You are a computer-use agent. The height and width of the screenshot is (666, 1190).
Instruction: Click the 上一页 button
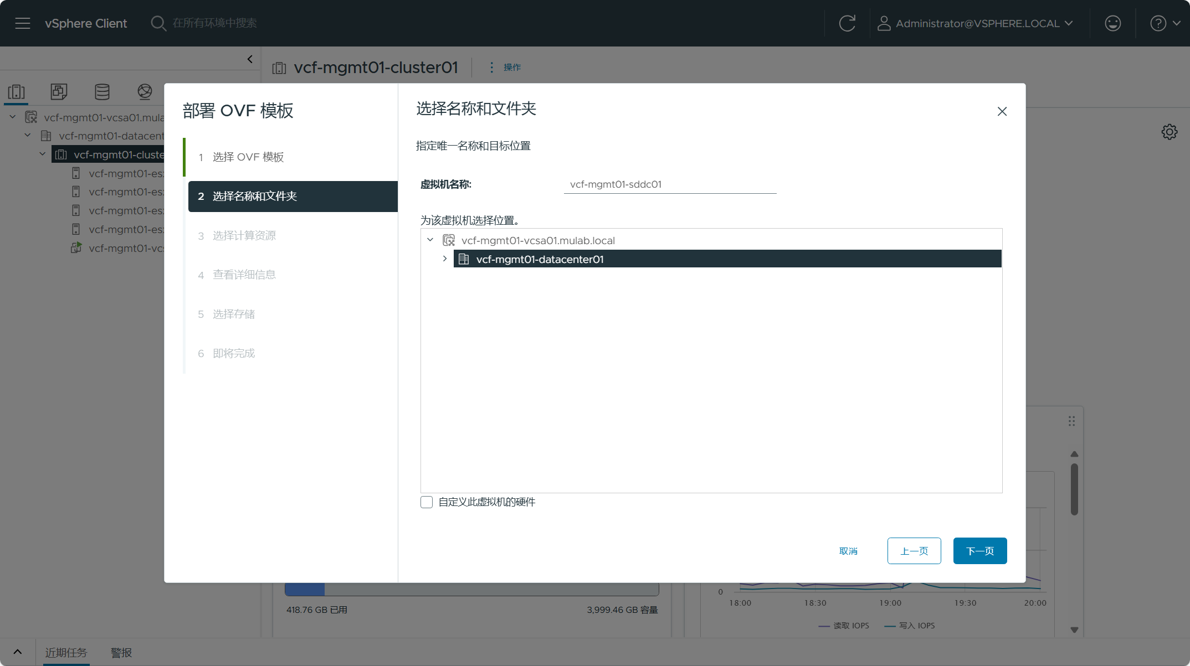(x=914, y=551)
